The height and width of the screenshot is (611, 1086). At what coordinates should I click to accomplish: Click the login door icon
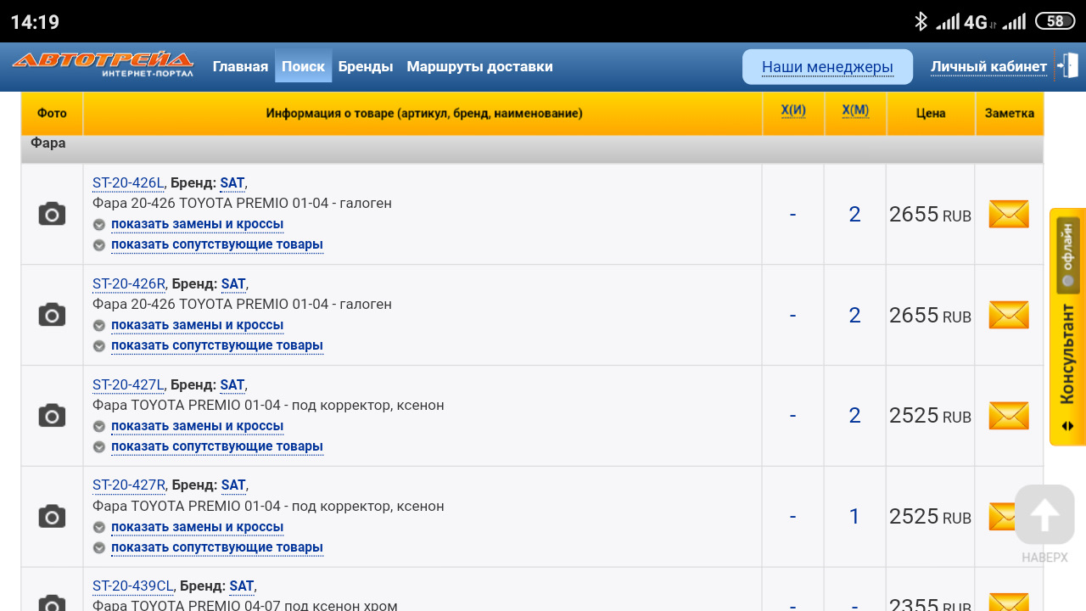1066,65
